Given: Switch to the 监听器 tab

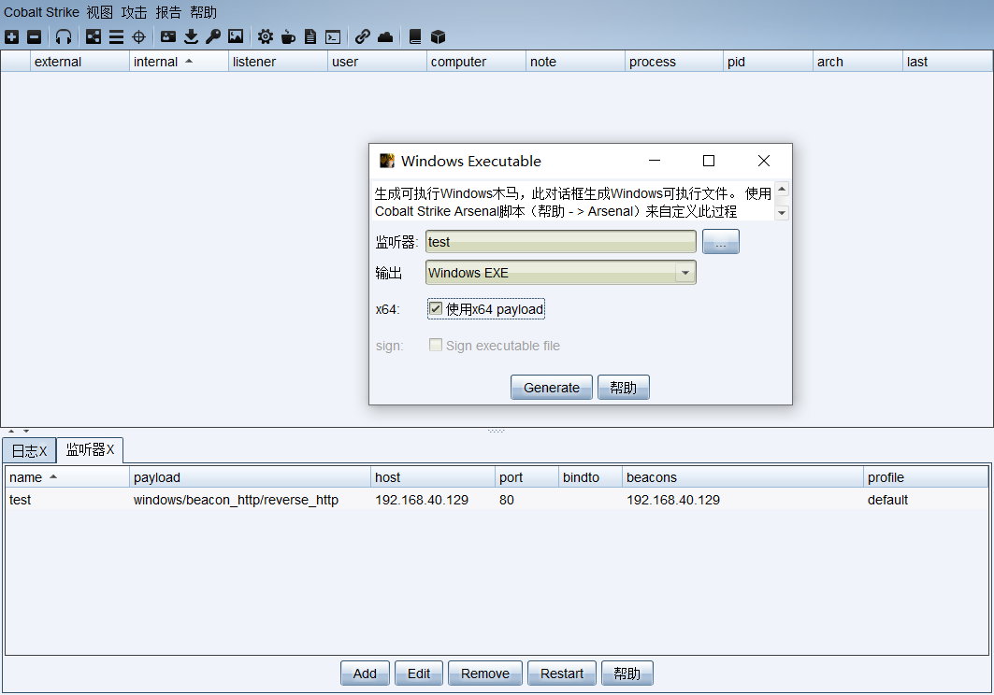Looking at the screenshot, I should [90, 450].
